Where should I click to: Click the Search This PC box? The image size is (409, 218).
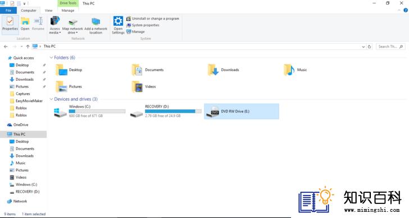pyautogui.click(x=390, y=47)
